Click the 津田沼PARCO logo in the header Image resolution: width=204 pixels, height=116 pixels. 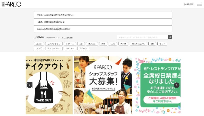[11, 4]
